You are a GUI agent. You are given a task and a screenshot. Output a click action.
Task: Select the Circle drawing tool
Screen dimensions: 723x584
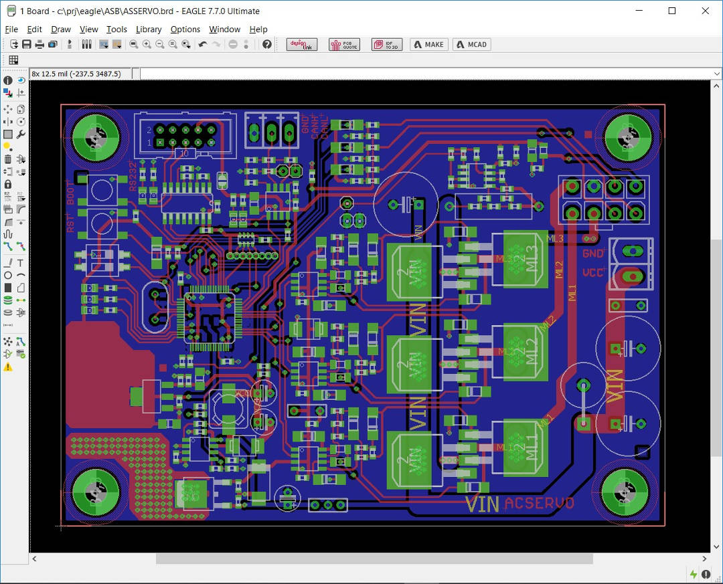8,275
